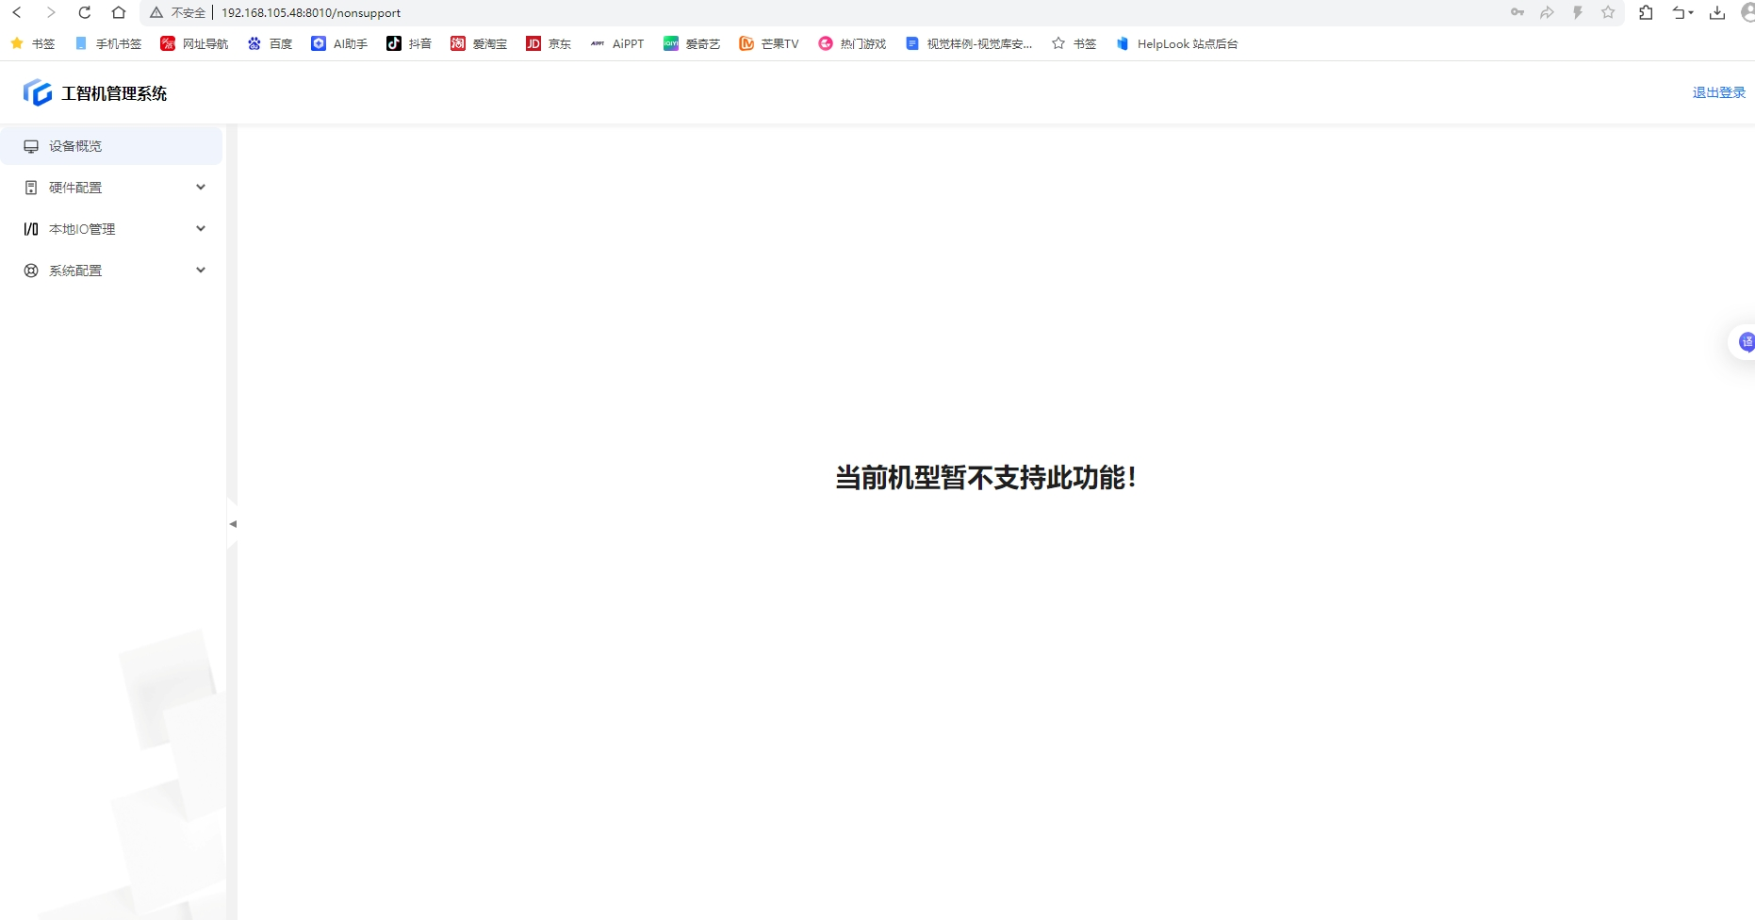Click the address bar URL field

(x=566, y=12)
